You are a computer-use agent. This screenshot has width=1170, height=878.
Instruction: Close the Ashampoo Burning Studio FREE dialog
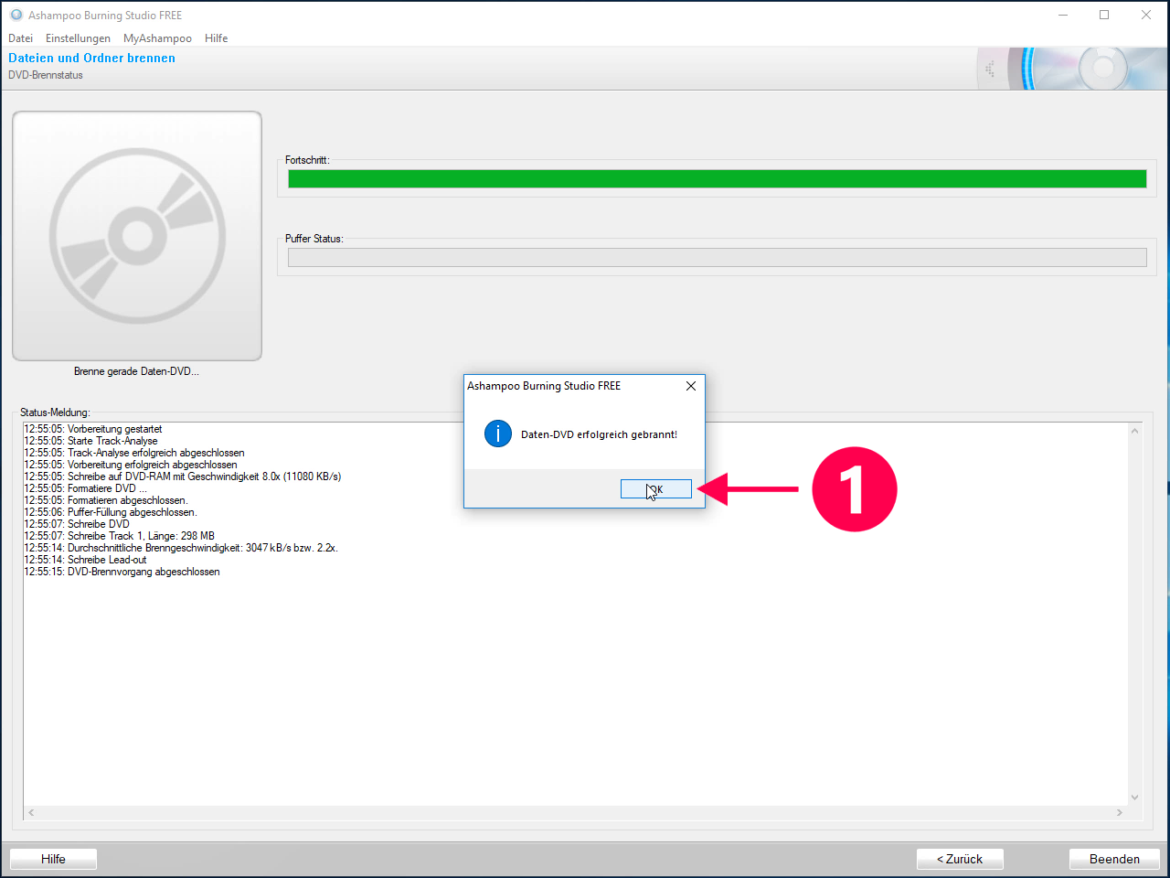691,386
